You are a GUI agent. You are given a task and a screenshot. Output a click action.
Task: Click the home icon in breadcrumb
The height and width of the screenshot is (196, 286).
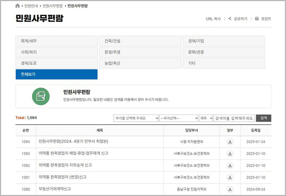[x=18, y=6]
